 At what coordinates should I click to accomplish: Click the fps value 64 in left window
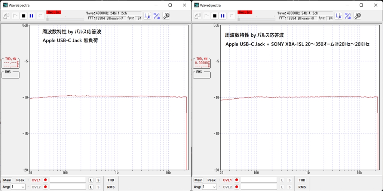[139, 18]
